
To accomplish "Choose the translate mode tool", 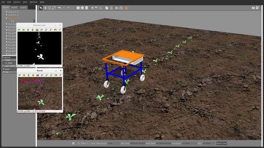I will pyautogui.click(x=45, y=8).
